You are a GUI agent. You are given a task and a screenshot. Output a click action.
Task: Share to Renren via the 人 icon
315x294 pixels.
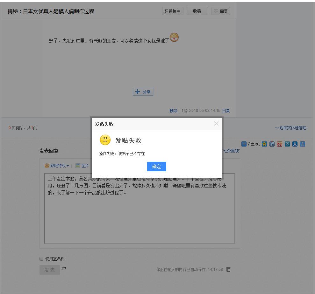point(295,144)
